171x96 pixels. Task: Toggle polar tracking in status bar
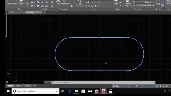click(137, 86)
